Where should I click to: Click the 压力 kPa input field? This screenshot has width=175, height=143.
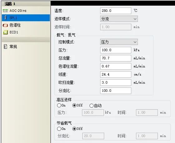(x=116, y=50)
